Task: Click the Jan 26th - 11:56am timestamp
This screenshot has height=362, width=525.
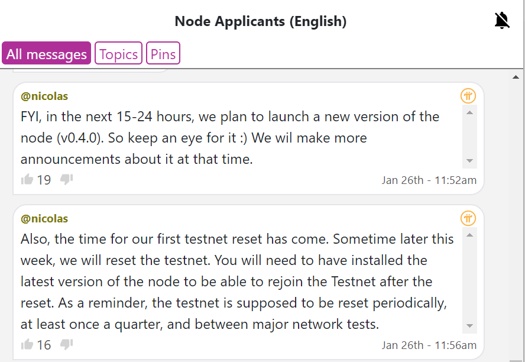Action: pos(429,345)
